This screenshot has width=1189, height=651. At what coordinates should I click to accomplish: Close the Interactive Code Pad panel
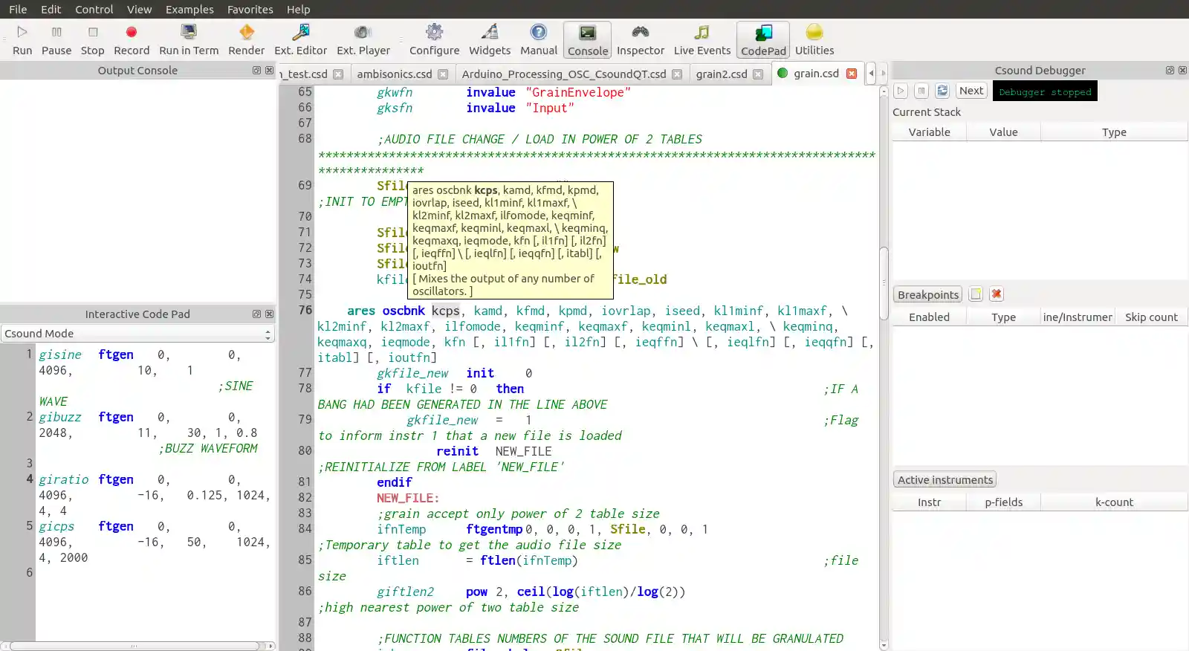[269, 314]
